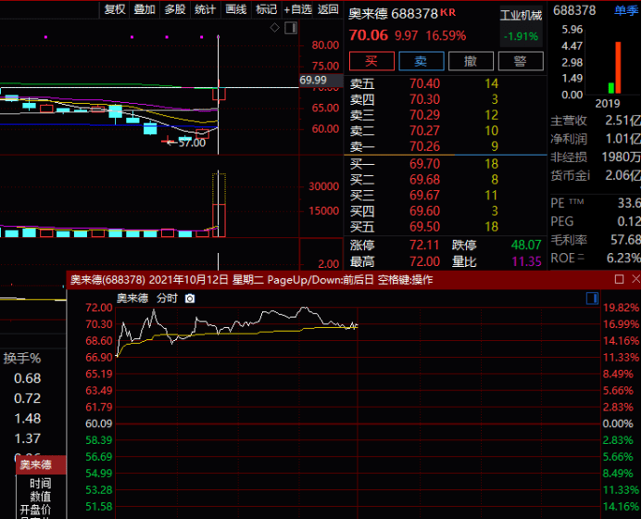642x519 pixels.
Task: Activate the 画线 drawing tool
Action: tap(236, 9)
